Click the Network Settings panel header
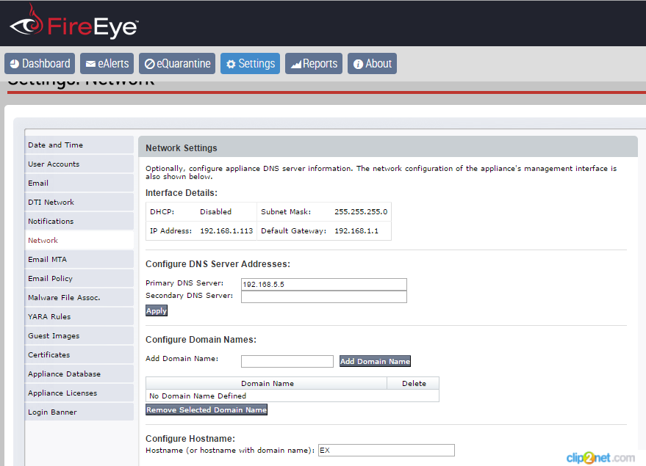 388,148
